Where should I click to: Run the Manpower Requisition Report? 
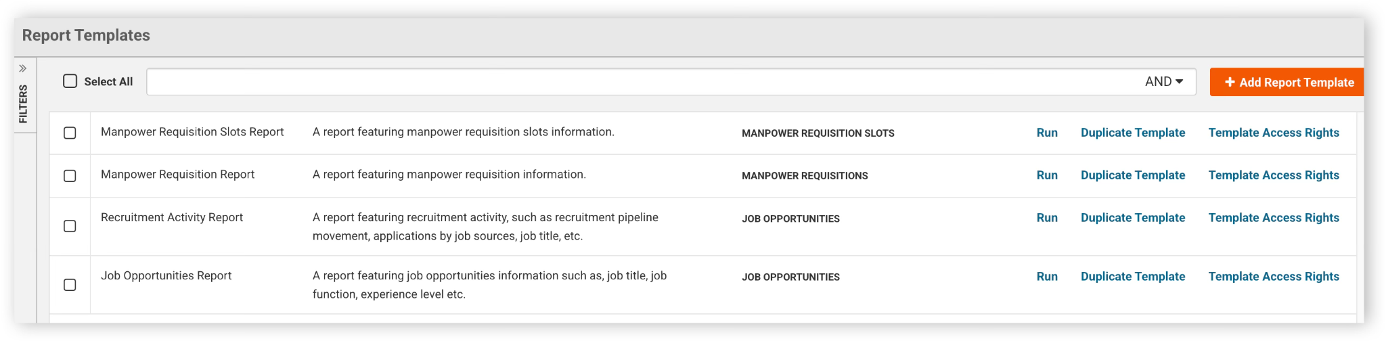point(1047,175)
